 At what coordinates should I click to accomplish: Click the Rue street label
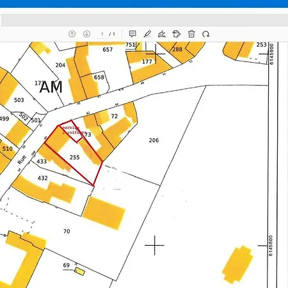coord(22,160)
